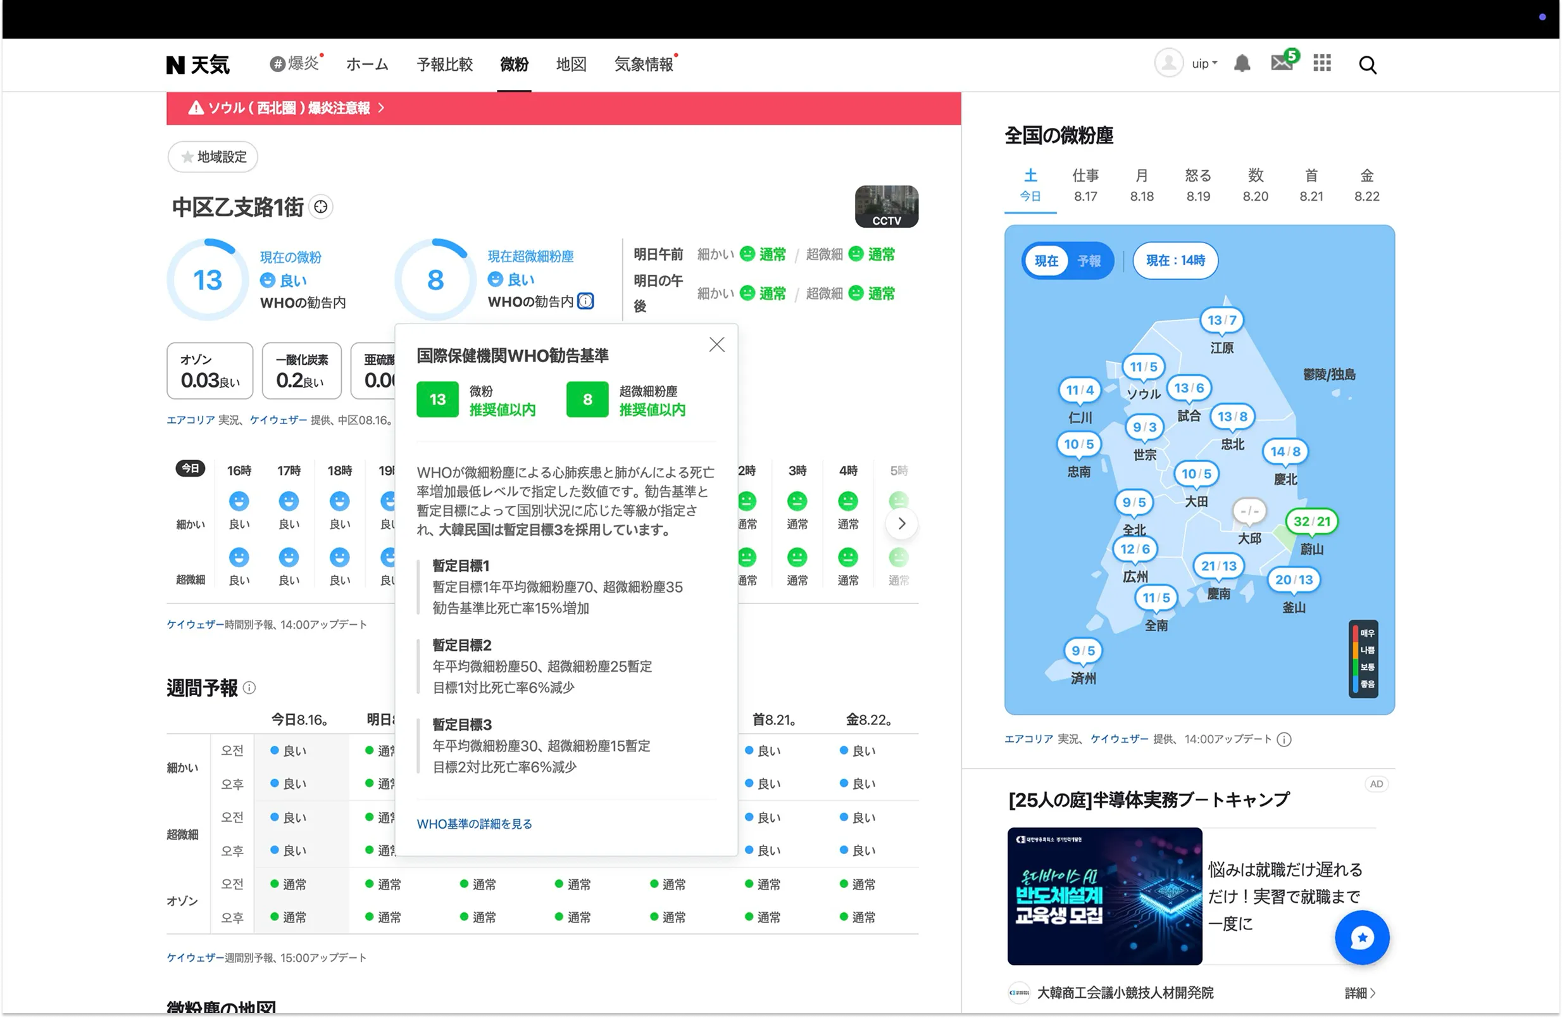This screenshot has width=1562, height=1018.
Task: Select the 8.17 date tab
Action: pos(1086,185)
